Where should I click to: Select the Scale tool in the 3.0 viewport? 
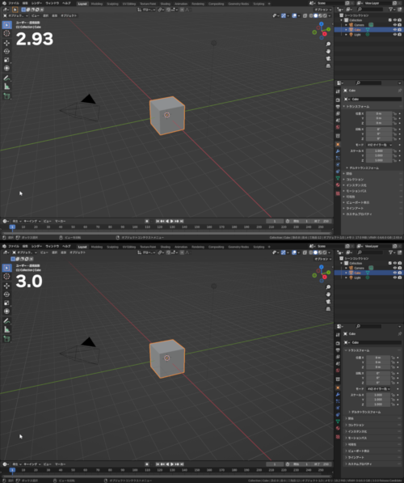point(6,303)
